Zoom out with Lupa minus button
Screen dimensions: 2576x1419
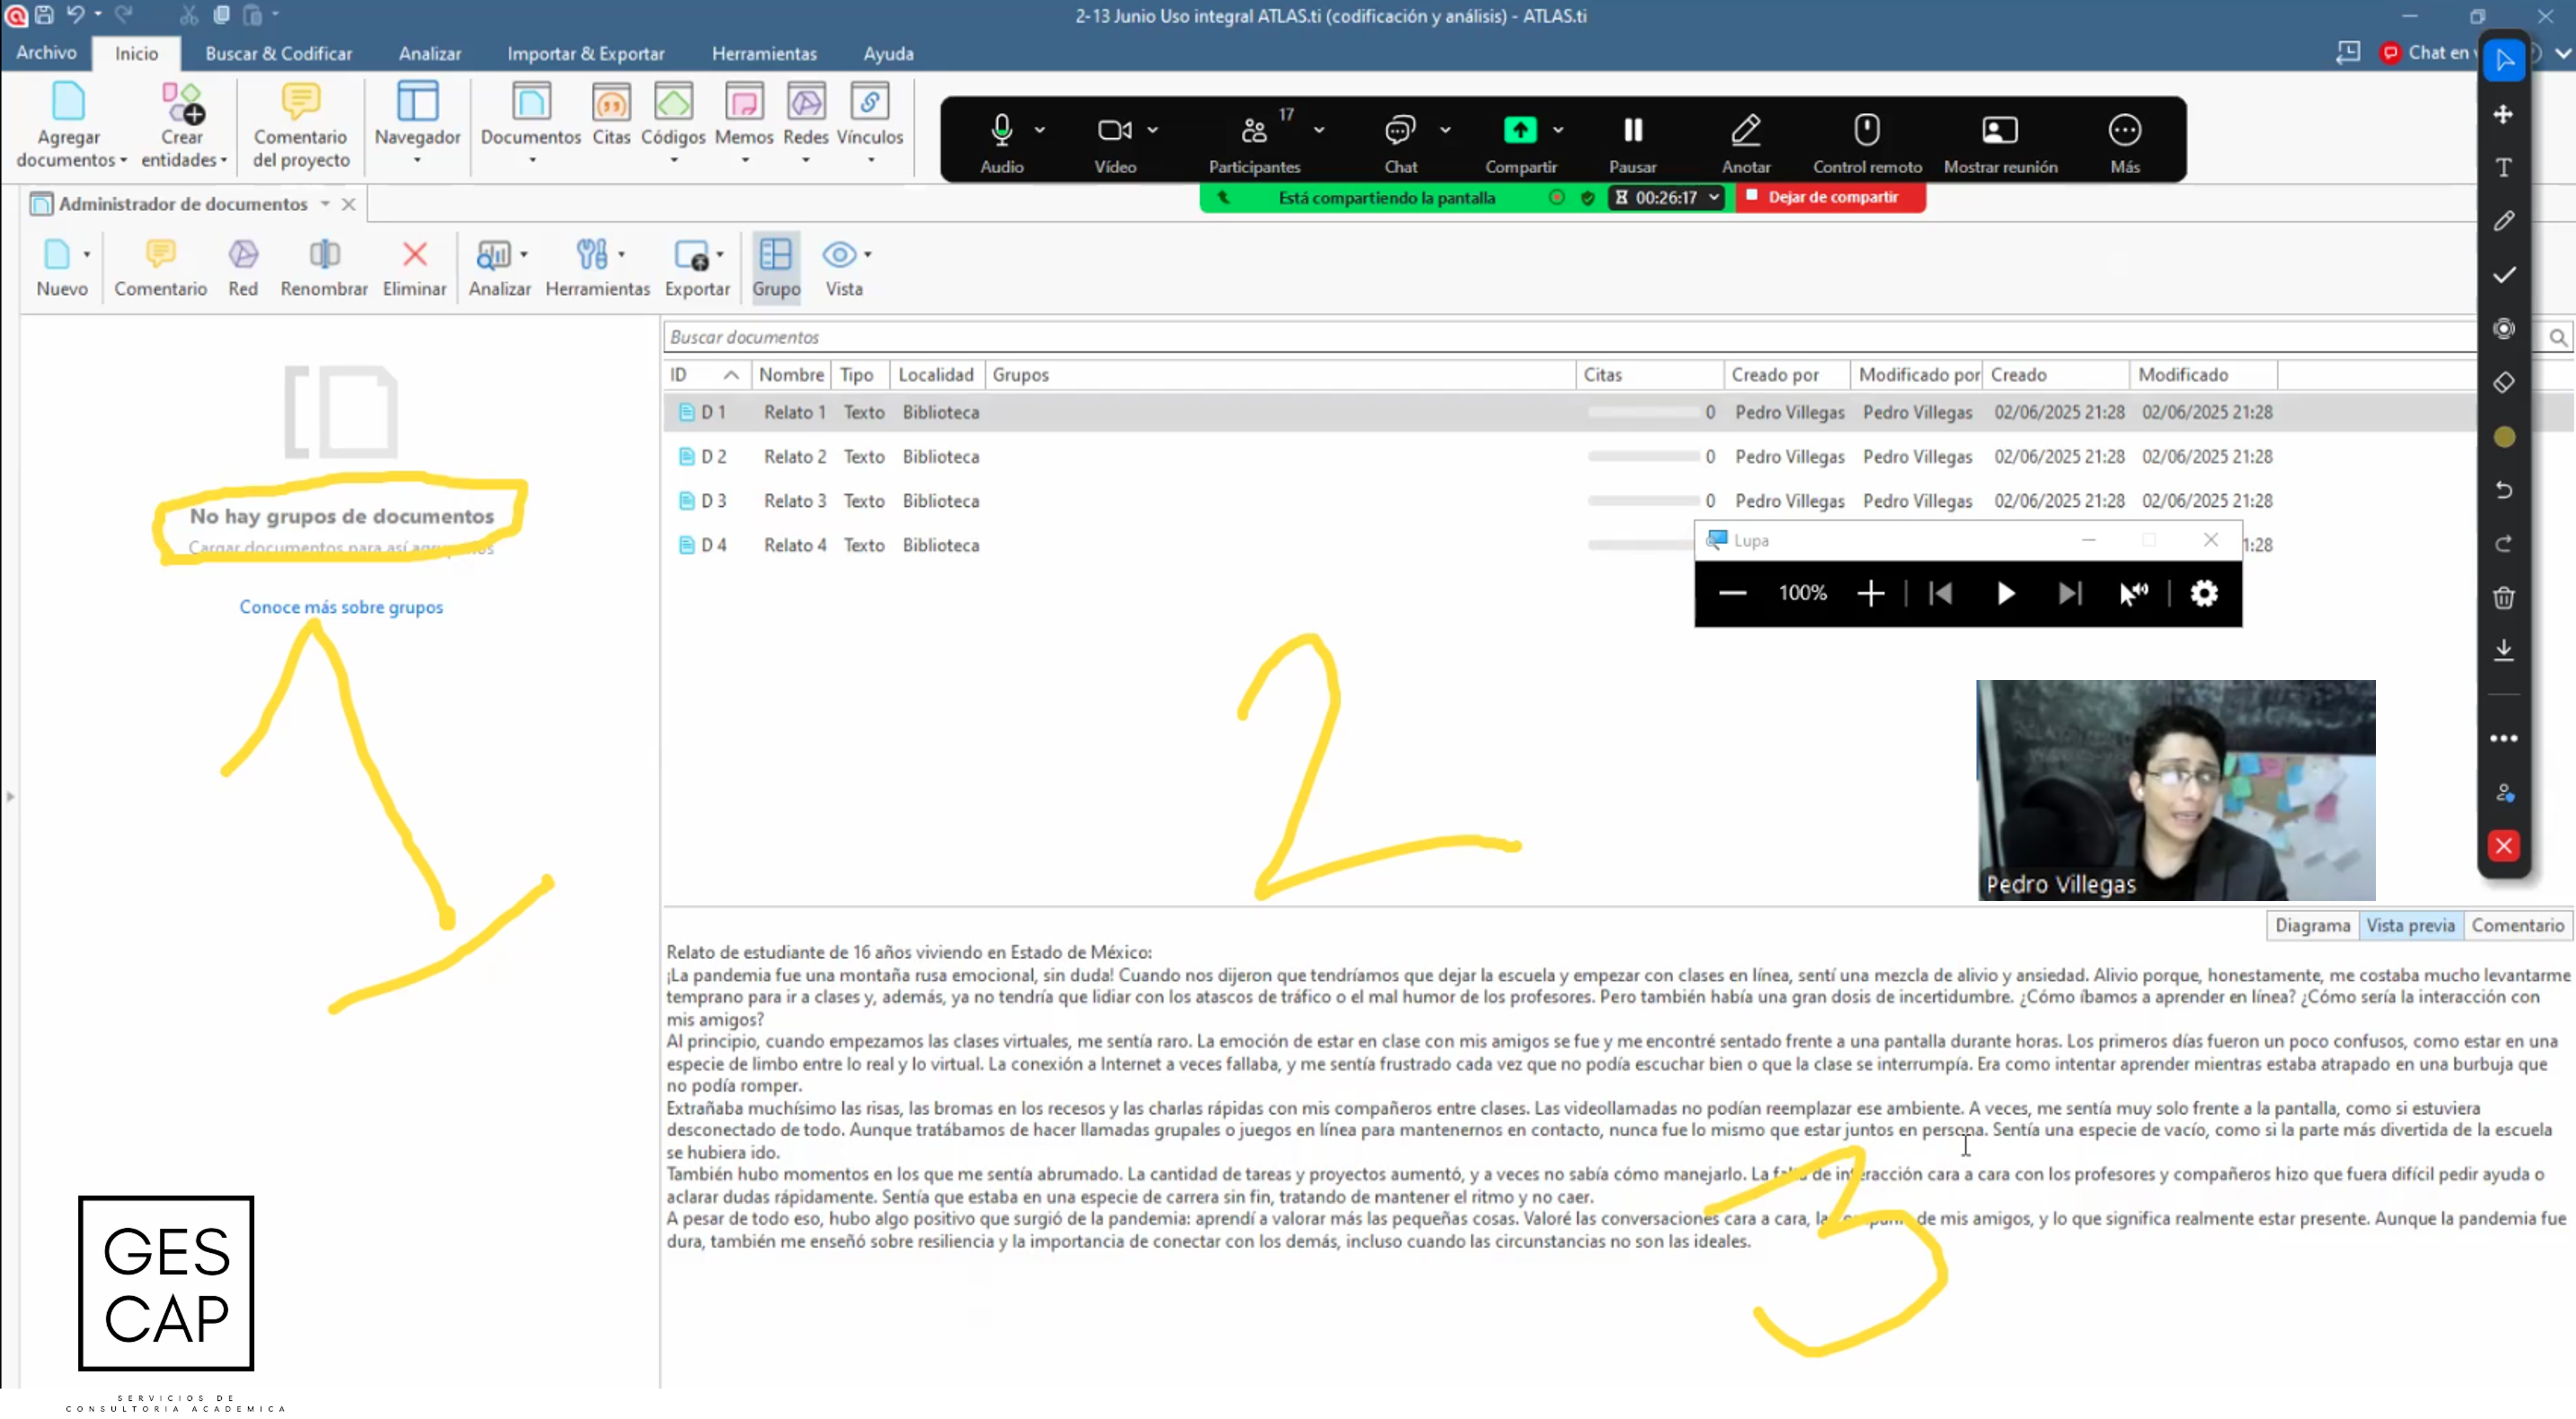1732,593
